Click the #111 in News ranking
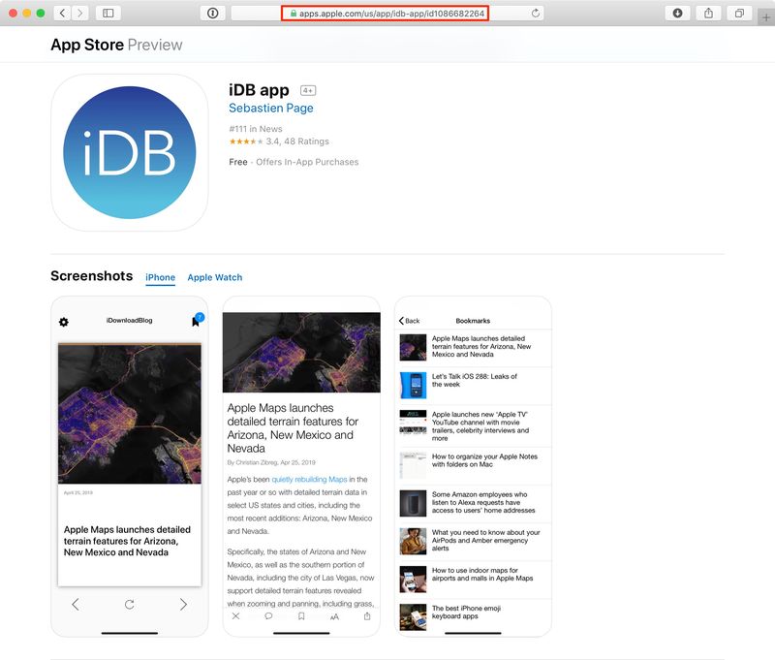 tap(256, 129)
